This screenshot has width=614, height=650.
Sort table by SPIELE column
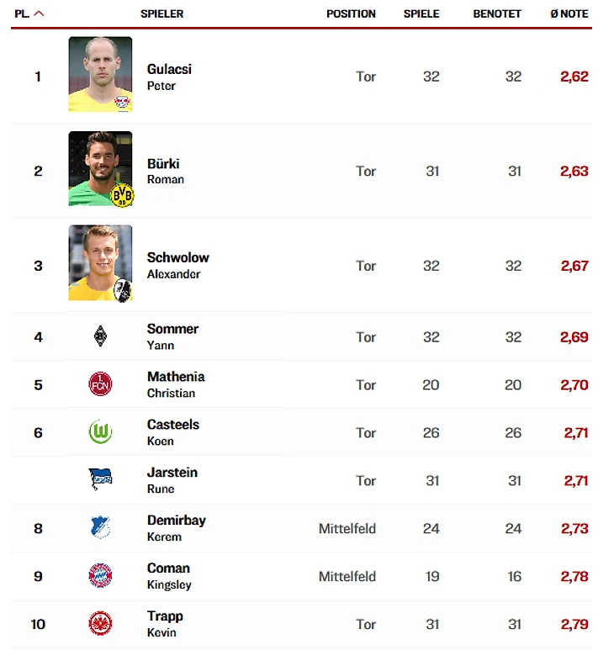tap(421, 14)
